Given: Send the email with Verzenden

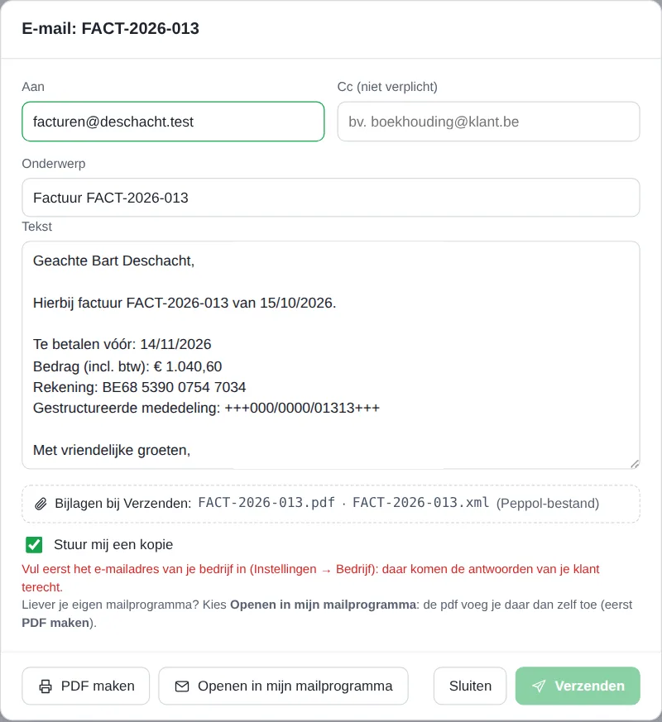Looking at the screenshot, I should click(x=578, y=686).
